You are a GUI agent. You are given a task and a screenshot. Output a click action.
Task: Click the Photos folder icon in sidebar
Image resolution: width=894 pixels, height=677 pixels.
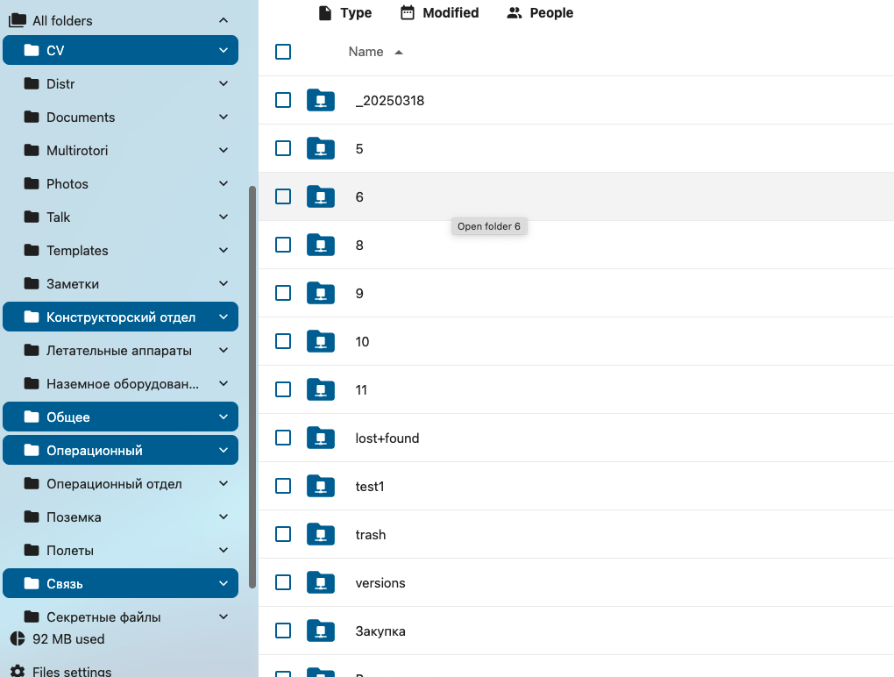coord(32,183)
